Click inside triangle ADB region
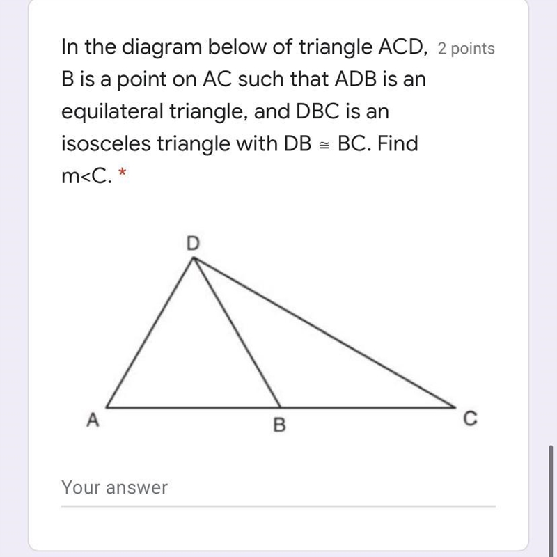557x557 pixels. pos(194,359)
